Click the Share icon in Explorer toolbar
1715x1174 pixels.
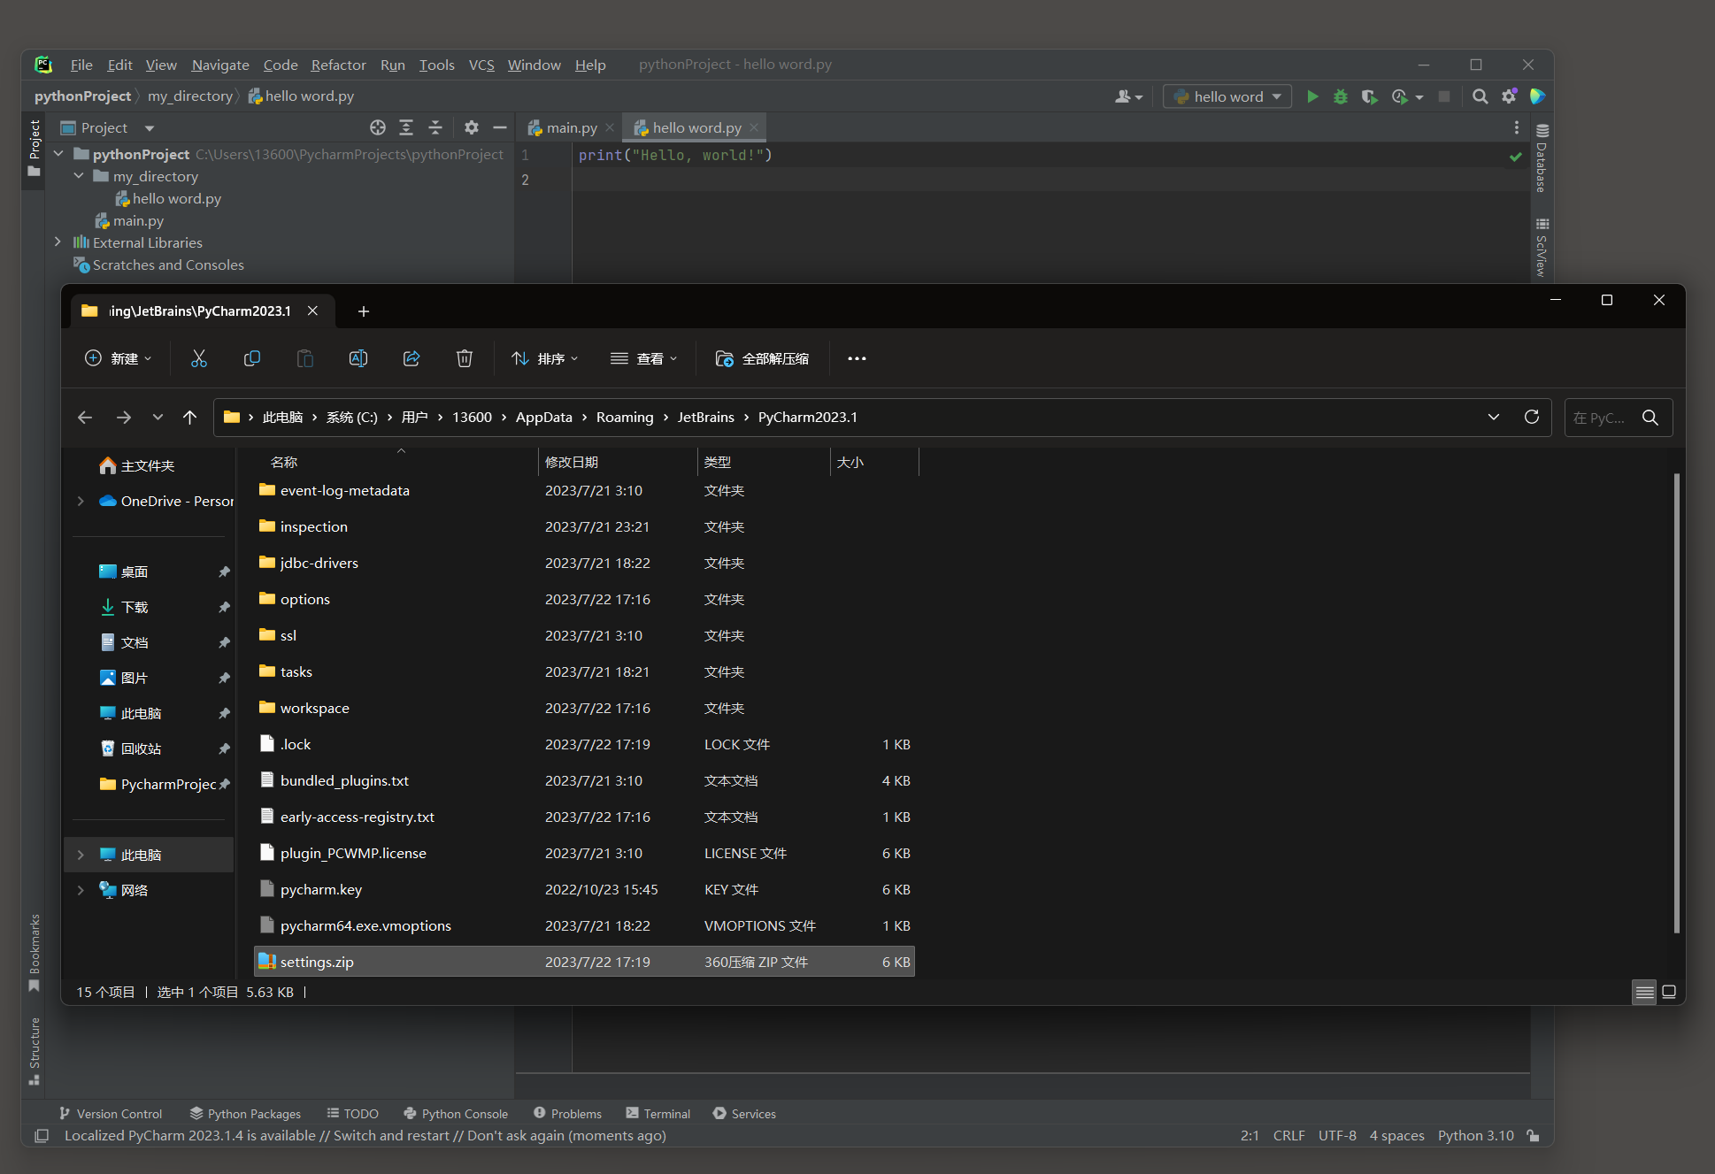click(411, 358)
